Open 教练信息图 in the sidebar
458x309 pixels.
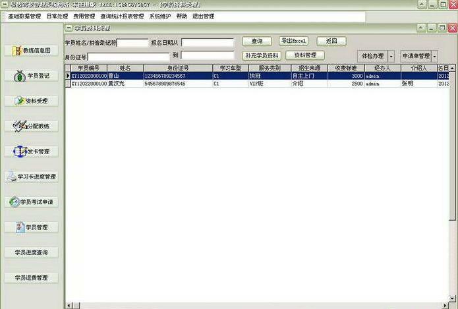pyautogui.click(x=32, y=50)
